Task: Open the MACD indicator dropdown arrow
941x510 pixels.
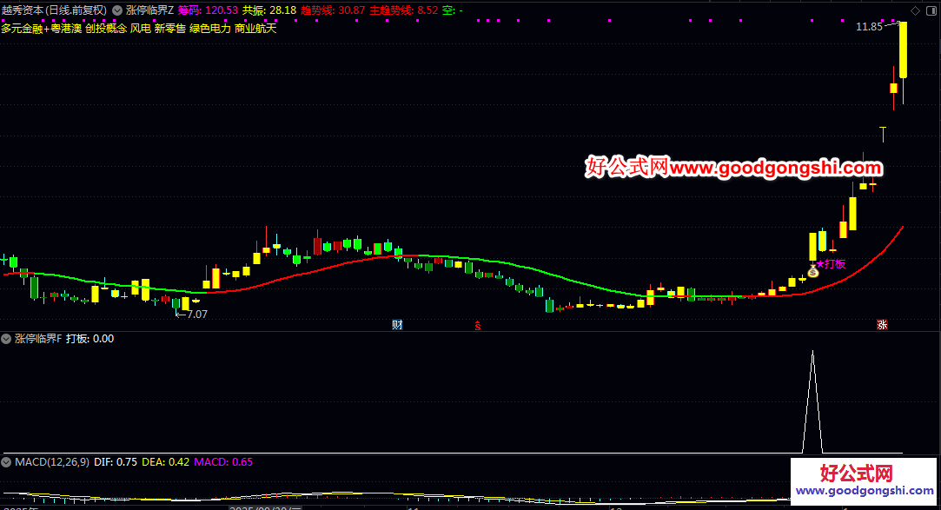Action: tap(6, 462)
